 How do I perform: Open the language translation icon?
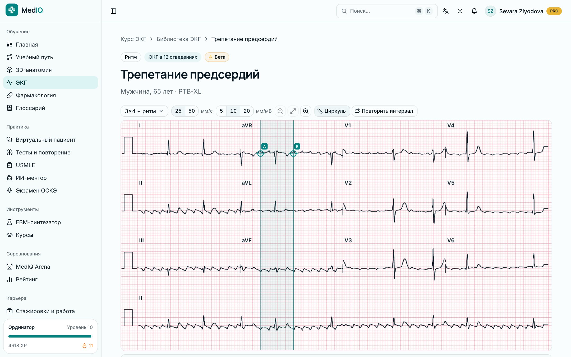446,11
